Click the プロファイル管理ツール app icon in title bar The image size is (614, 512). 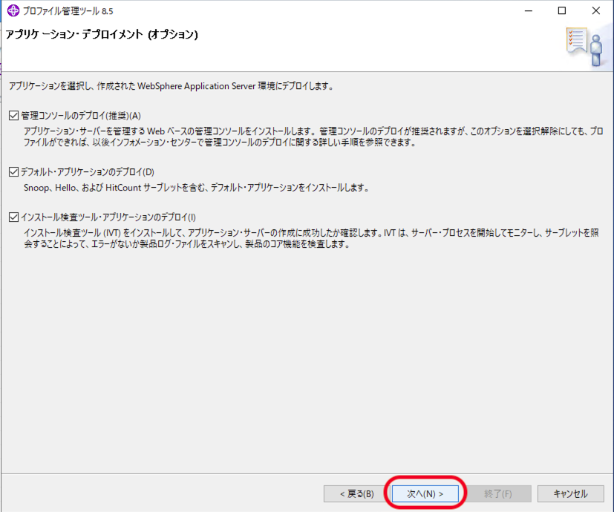click(x=13, y=10)
